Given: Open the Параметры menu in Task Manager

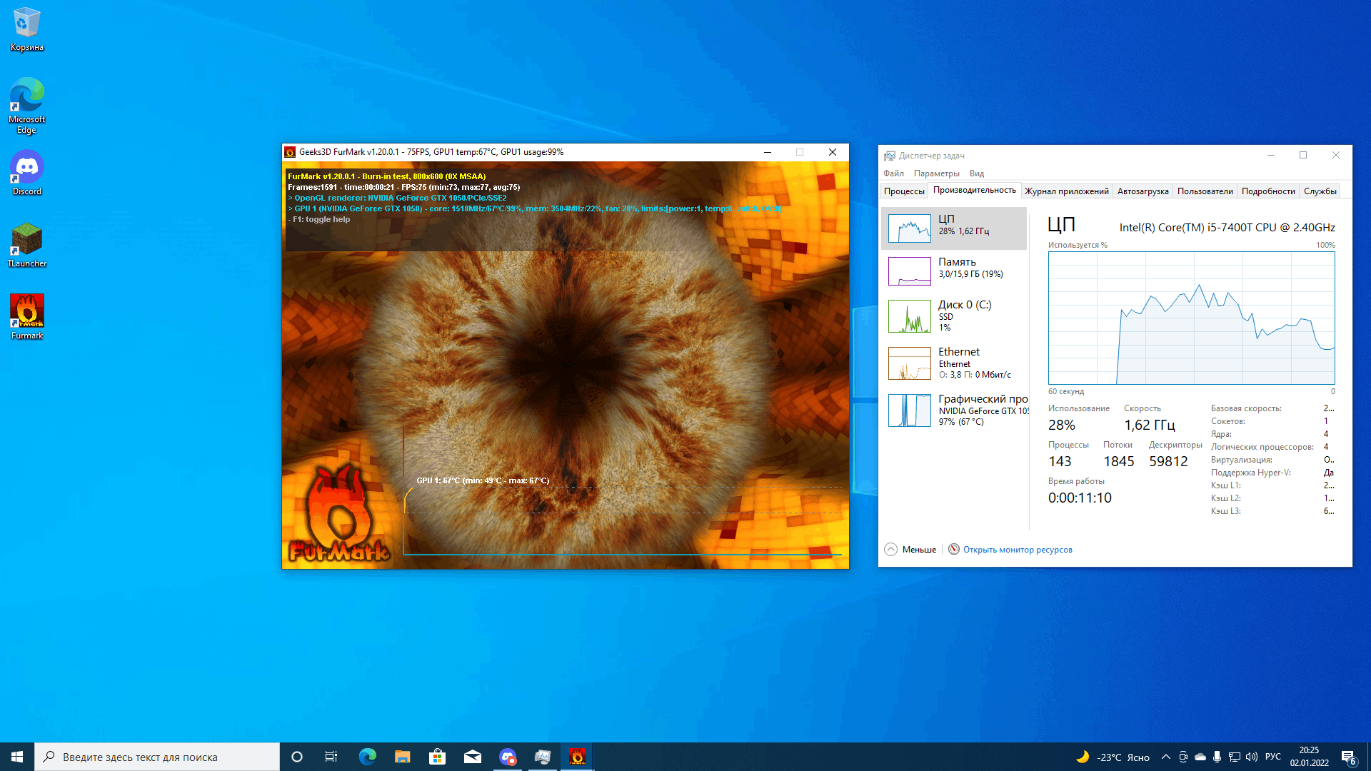Looking at the screenshot, I should click(937, 173).
